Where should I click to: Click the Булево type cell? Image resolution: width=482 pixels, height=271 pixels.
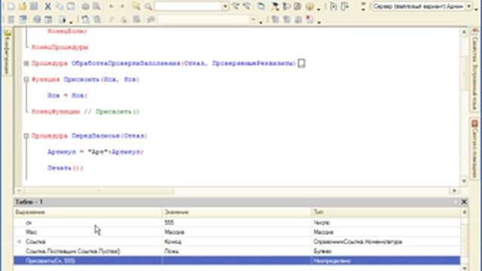(386, 251)
